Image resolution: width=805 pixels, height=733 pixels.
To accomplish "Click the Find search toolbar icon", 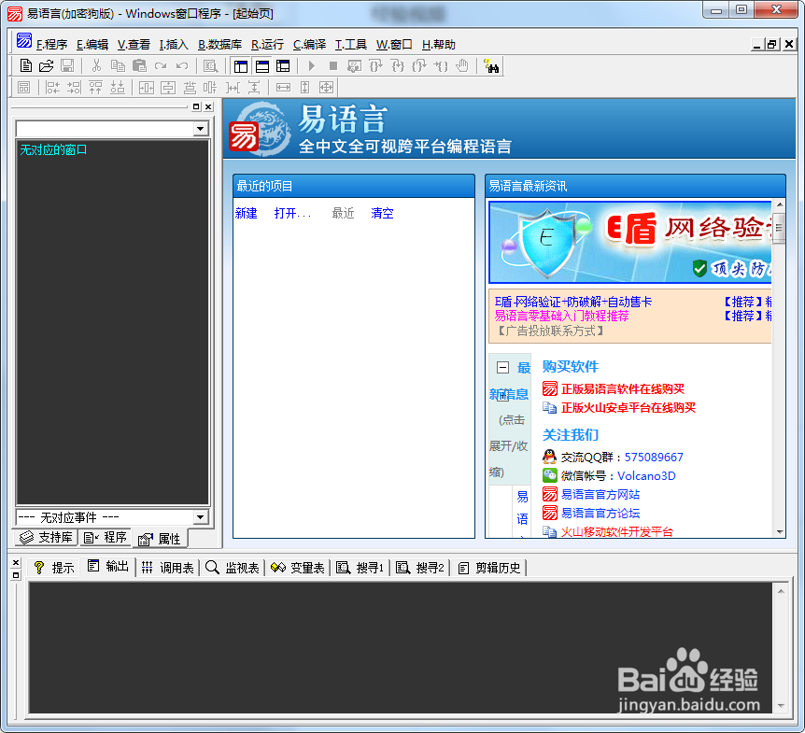I will tap(210, 65).
